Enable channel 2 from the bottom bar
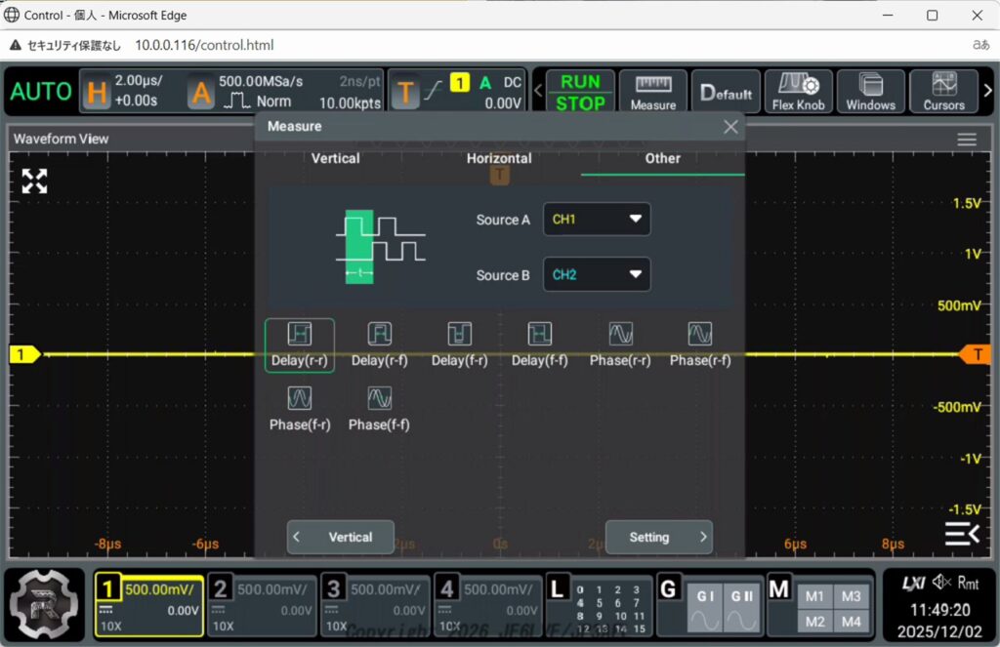This screenshot has width=1000, height=647. point(262,604)
